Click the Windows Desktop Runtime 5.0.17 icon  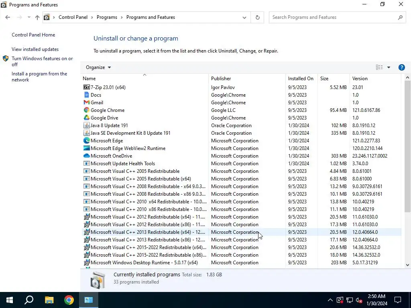click(x=87, y=262)
